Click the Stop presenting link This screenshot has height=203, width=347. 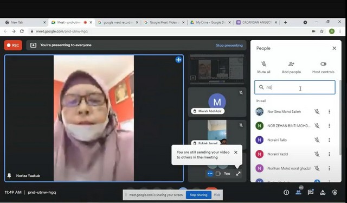click(229, 45)
